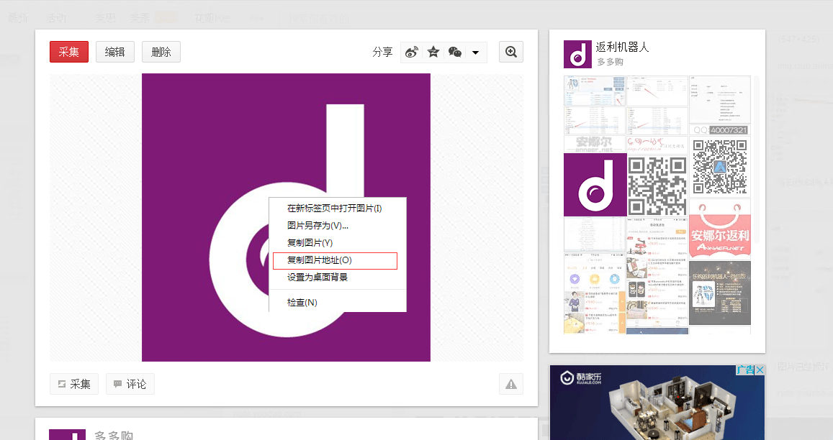Share to Weibo via the Weibo icon
The image size is (833, 440).
tap(412, 52)
